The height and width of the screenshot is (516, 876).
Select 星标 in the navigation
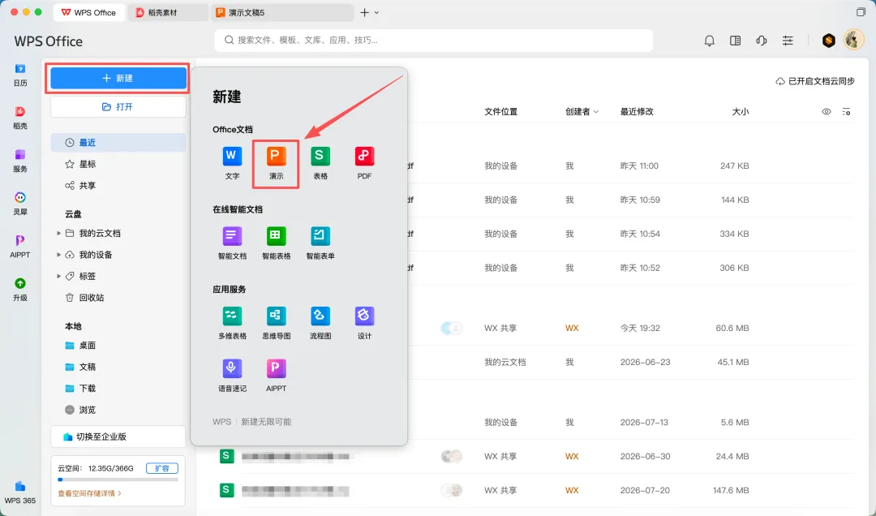click(118, 164)
